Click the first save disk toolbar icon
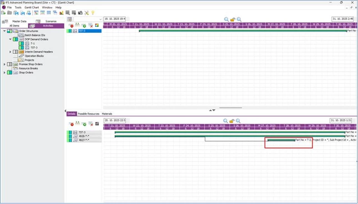The width and height of the screenshot is (358, 204). point(16,13)
